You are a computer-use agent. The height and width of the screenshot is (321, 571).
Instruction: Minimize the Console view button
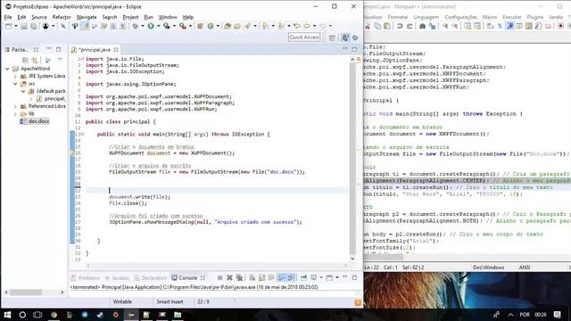(345, 277)
